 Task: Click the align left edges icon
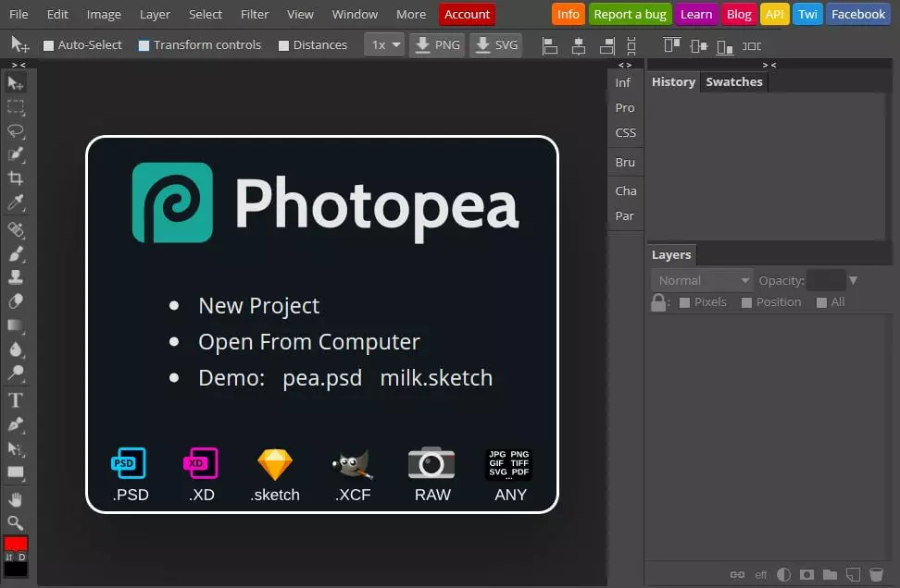(x=550, y=46)
